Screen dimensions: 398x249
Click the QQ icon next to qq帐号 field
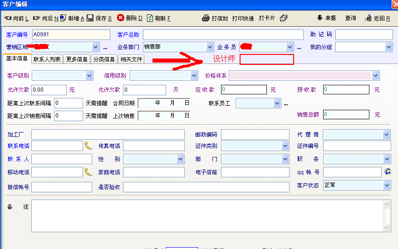tap(387, 172)
